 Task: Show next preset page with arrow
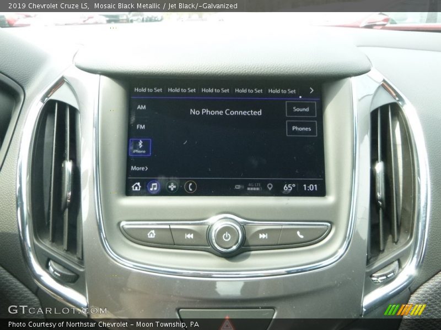coord(311,90)
